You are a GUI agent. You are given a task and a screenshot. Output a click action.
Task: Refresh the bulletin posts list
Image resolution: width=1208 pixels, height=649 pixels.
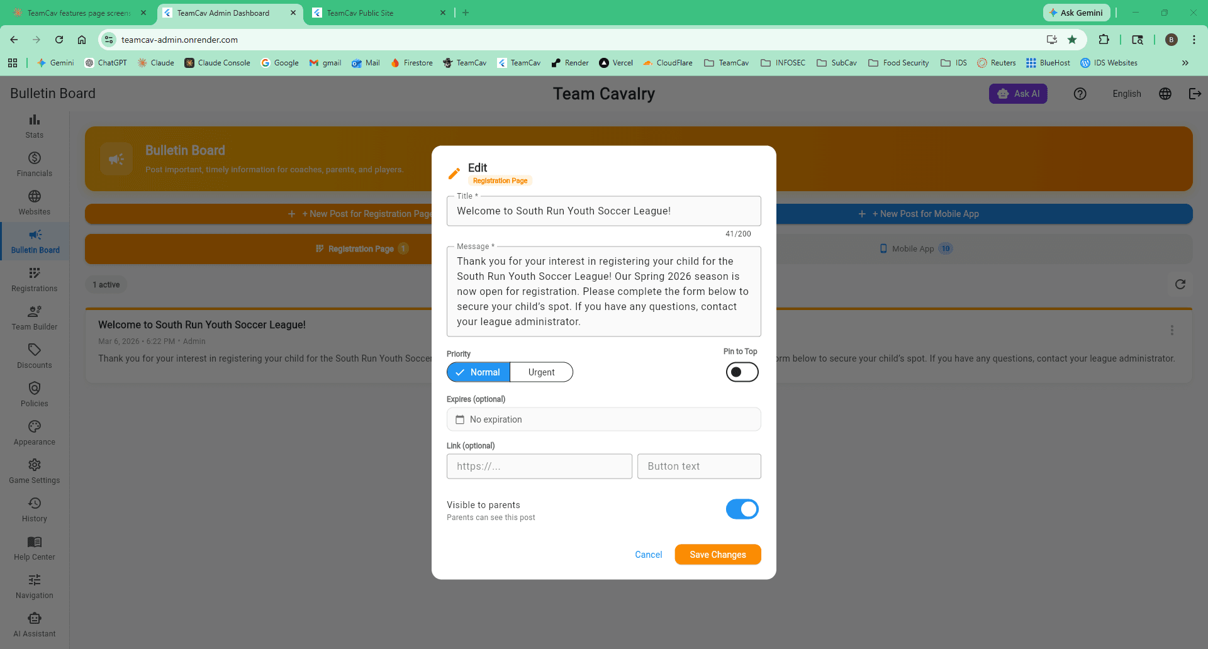coord(1180,284)
